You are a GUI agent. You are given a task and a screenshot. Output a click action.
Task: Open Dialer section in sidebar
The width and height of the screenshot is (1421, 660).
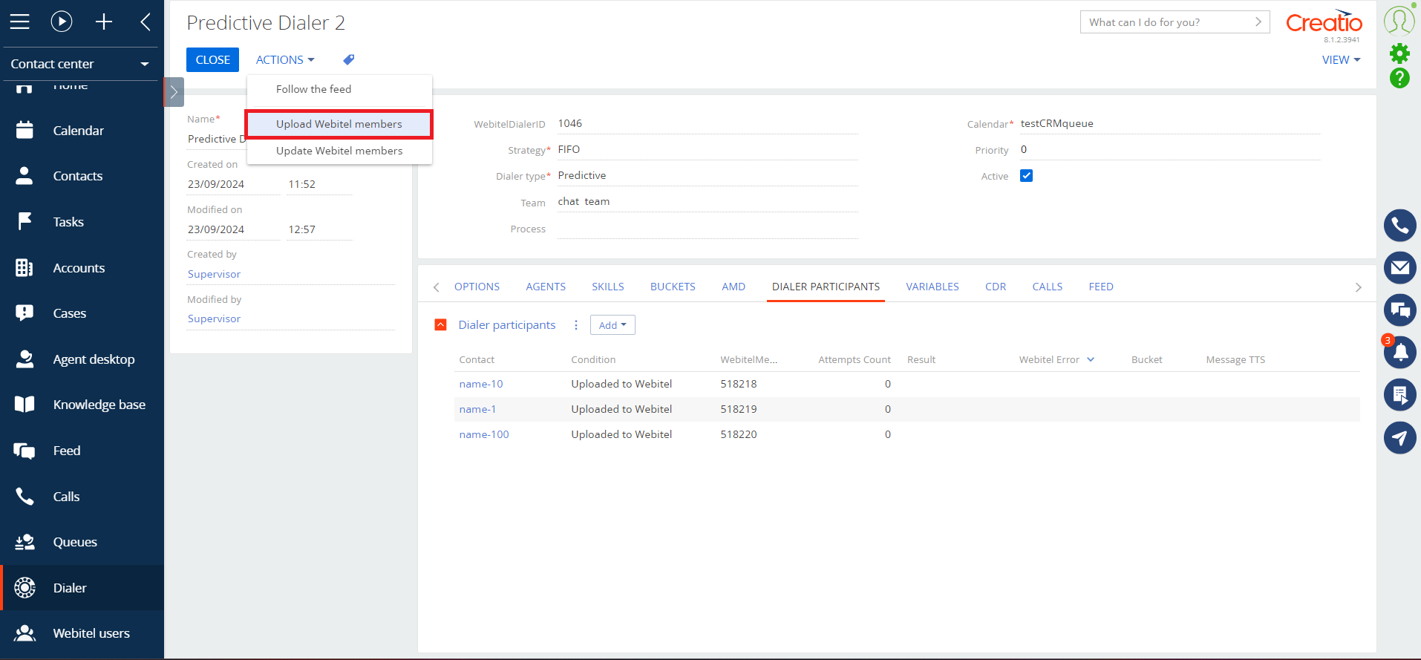tap(82, 588)
